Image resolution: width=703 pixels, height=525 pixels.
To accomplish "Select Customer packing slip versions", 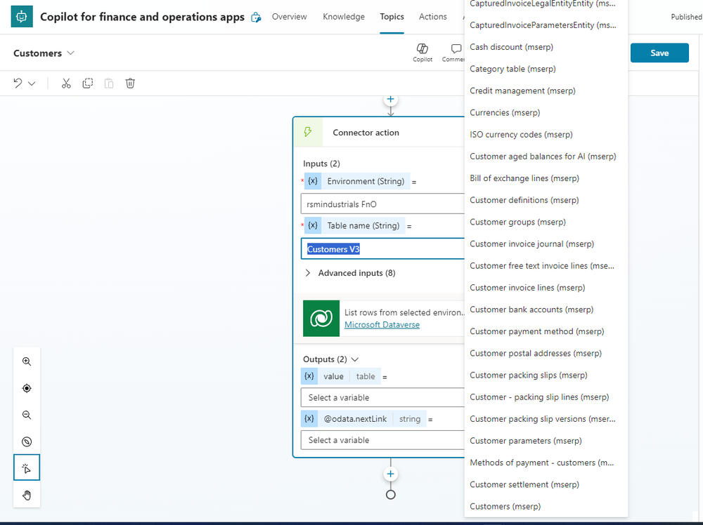I will pos(546,419).
